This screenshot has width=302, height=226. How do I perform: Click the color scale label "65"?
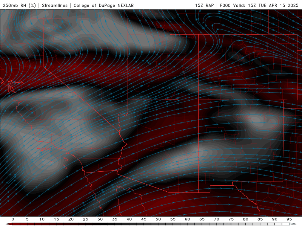click(x=202, y=219)
